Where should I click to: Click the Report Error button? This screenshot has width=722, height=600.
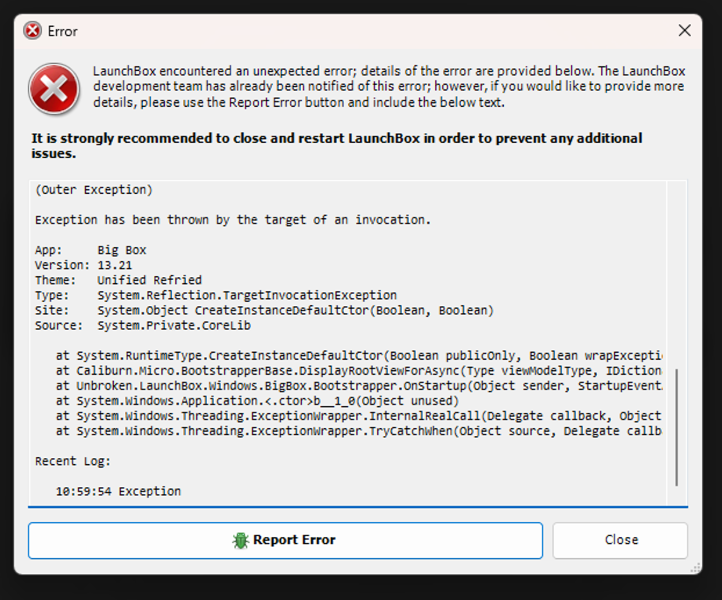click(286, 540)
